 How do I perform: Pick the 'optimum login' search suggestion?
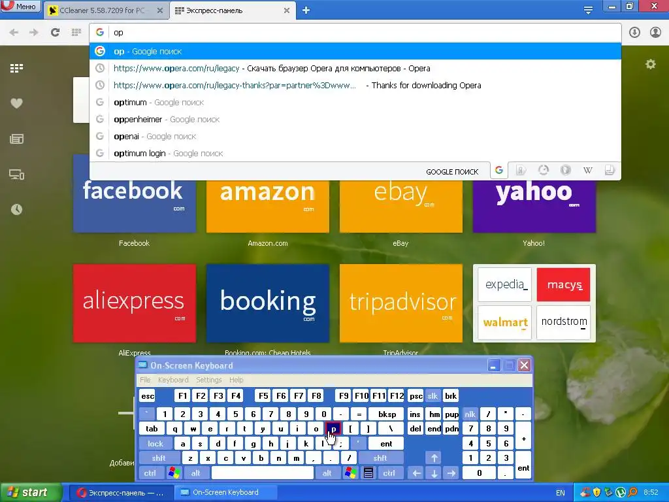355,153
